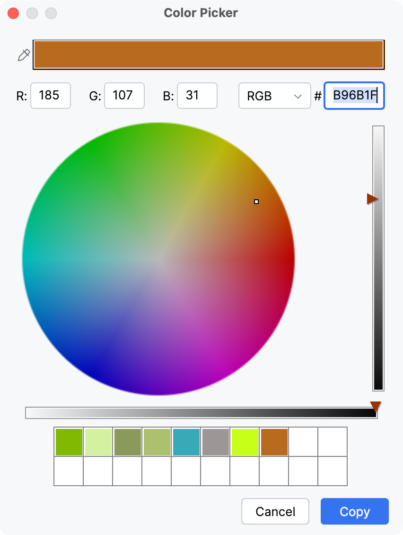Select the orange-brown saved swatch
The image size is (403, 535).
(x=274, y=442)
